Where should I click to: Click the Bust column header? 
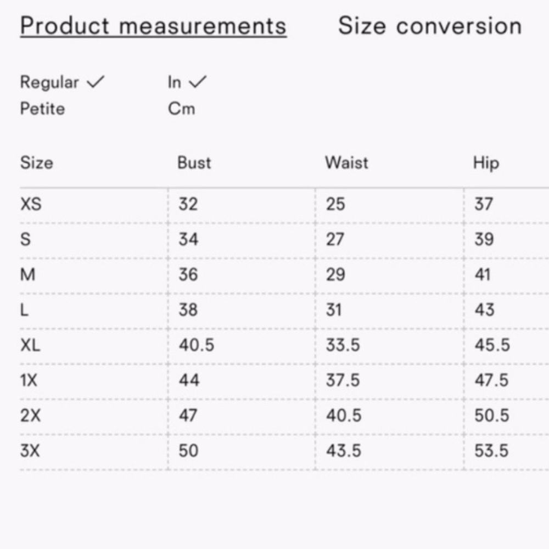194,163
